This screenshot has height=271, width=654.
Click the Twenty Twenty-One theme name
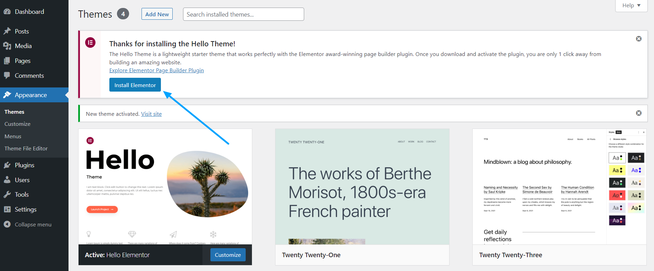coord(311,255)
